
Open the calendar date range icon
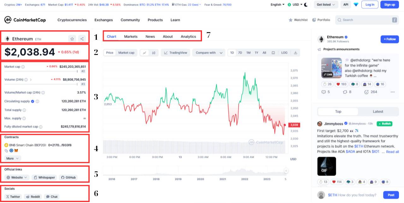click(273, 53)
